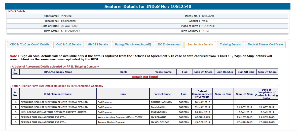
Task: Switch to the CoC & CoE Details tab
Action: tap(68, 44)
